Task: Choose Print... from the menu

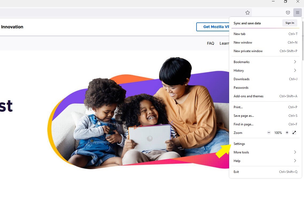Action: point(265,107)
